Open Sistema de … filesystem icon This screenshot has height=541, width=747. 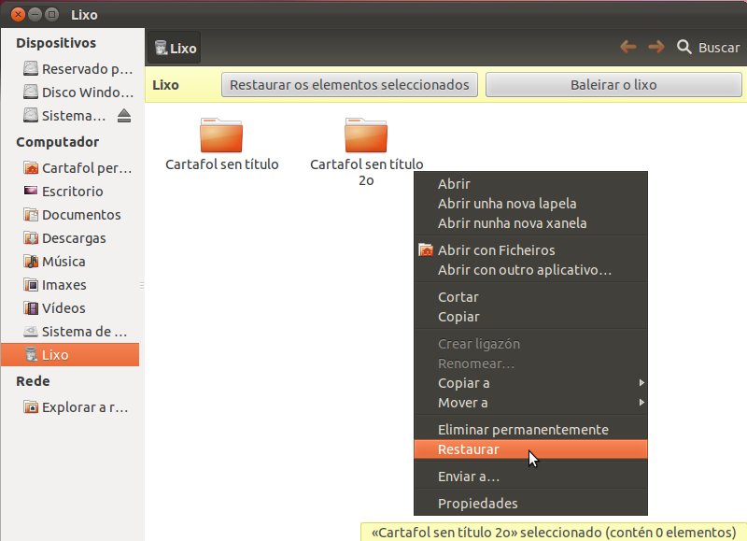[x=31, y=332]
